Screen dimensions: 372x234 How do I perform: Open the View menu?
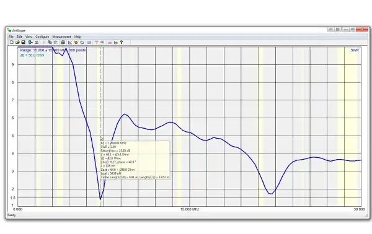[x=29, y=37]
